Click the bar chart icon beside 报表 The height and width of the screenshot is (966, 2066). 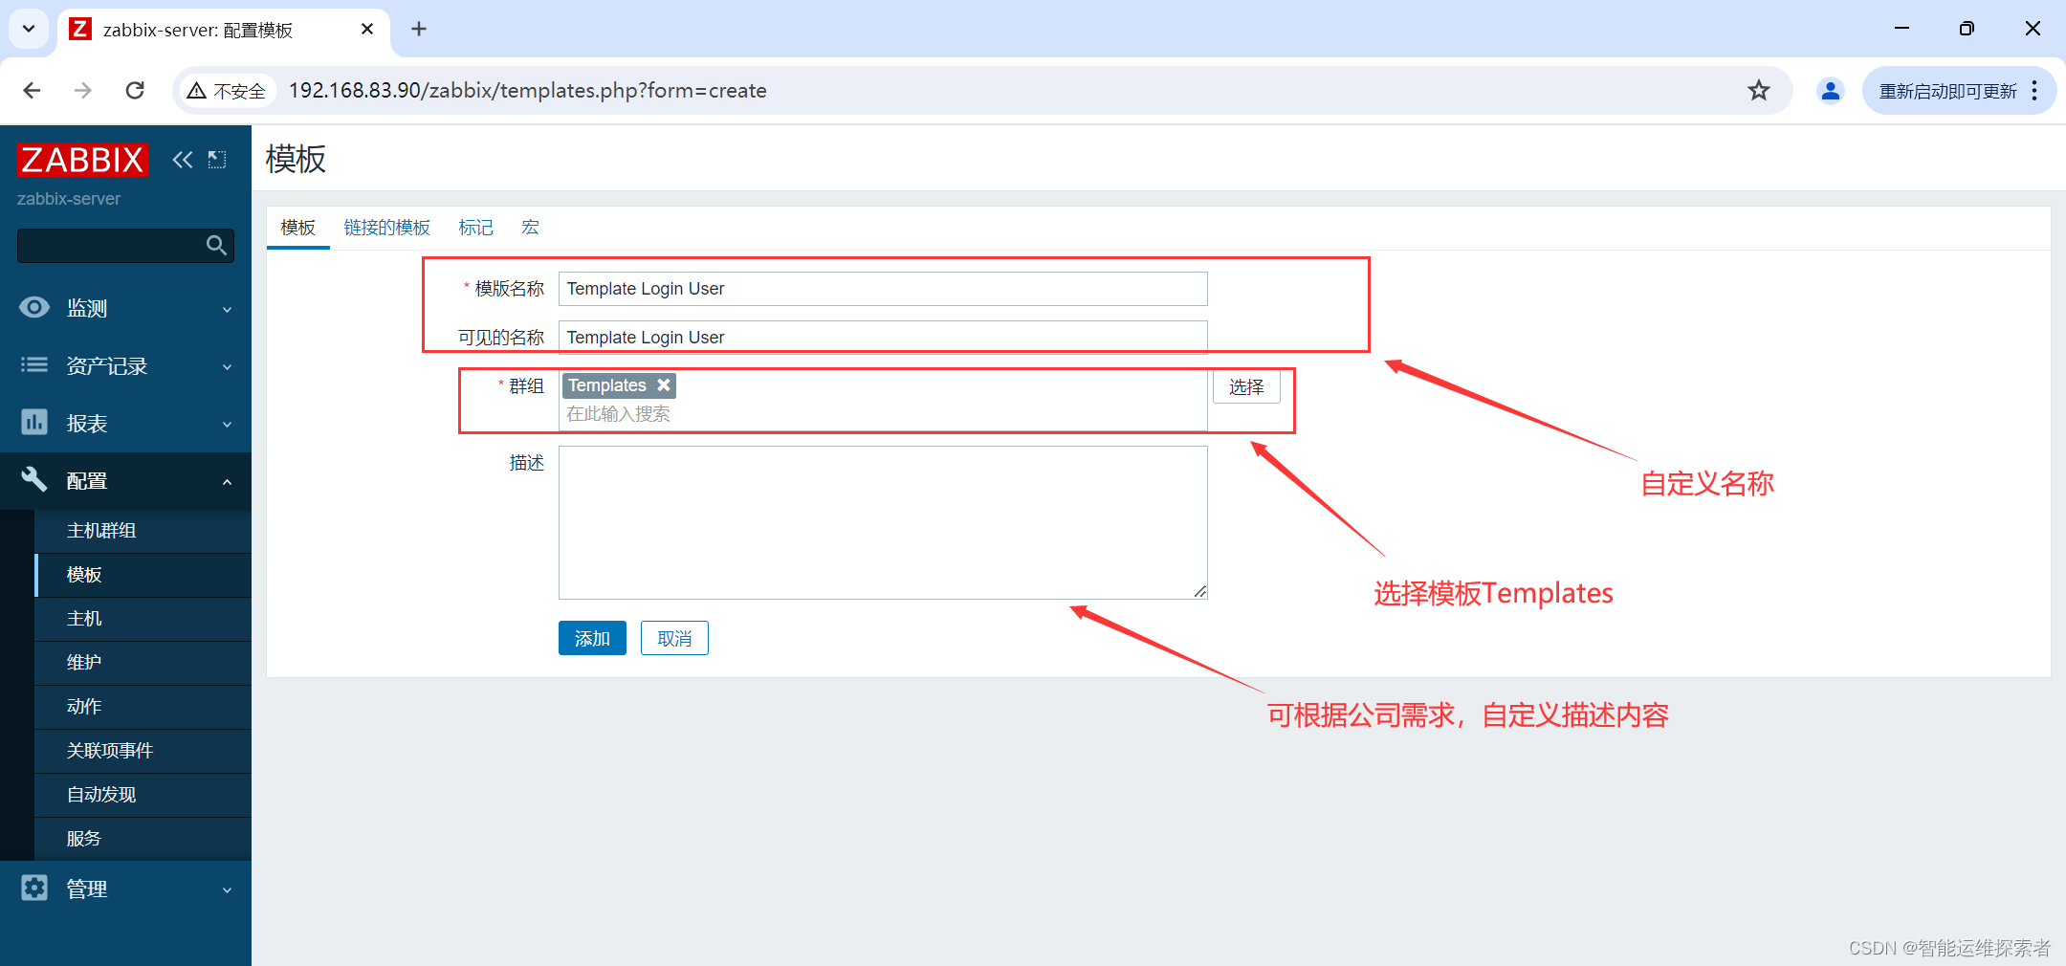[34, 422]
